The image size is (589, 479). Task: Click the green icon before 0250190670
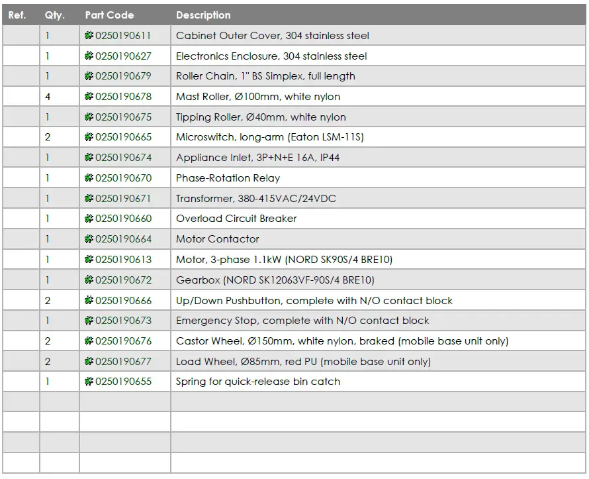coord(89,178)
